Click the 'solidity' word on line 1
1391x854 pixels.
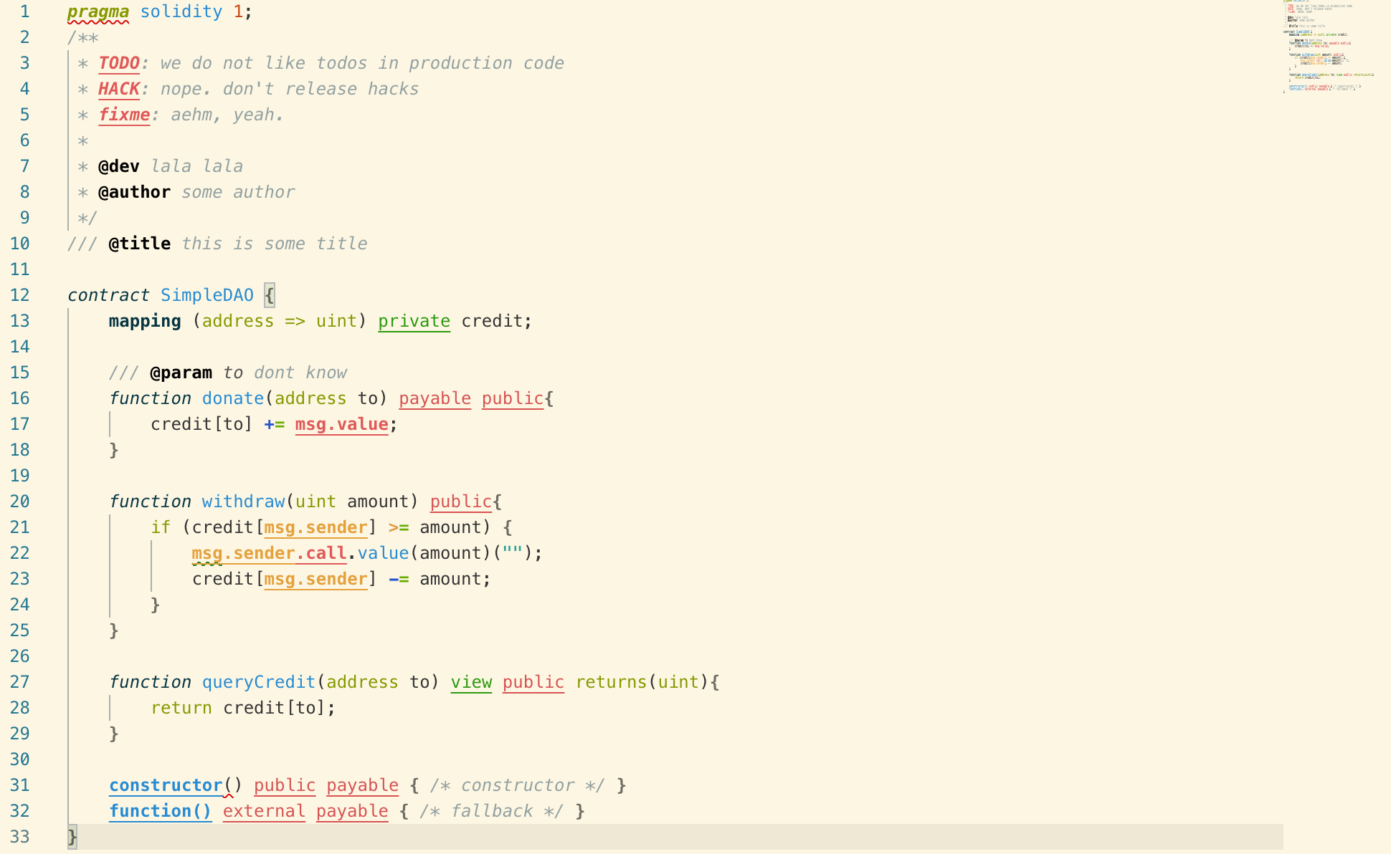tap(181, 12)
